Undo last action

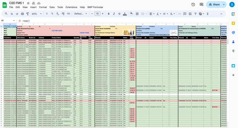point(12,14)
